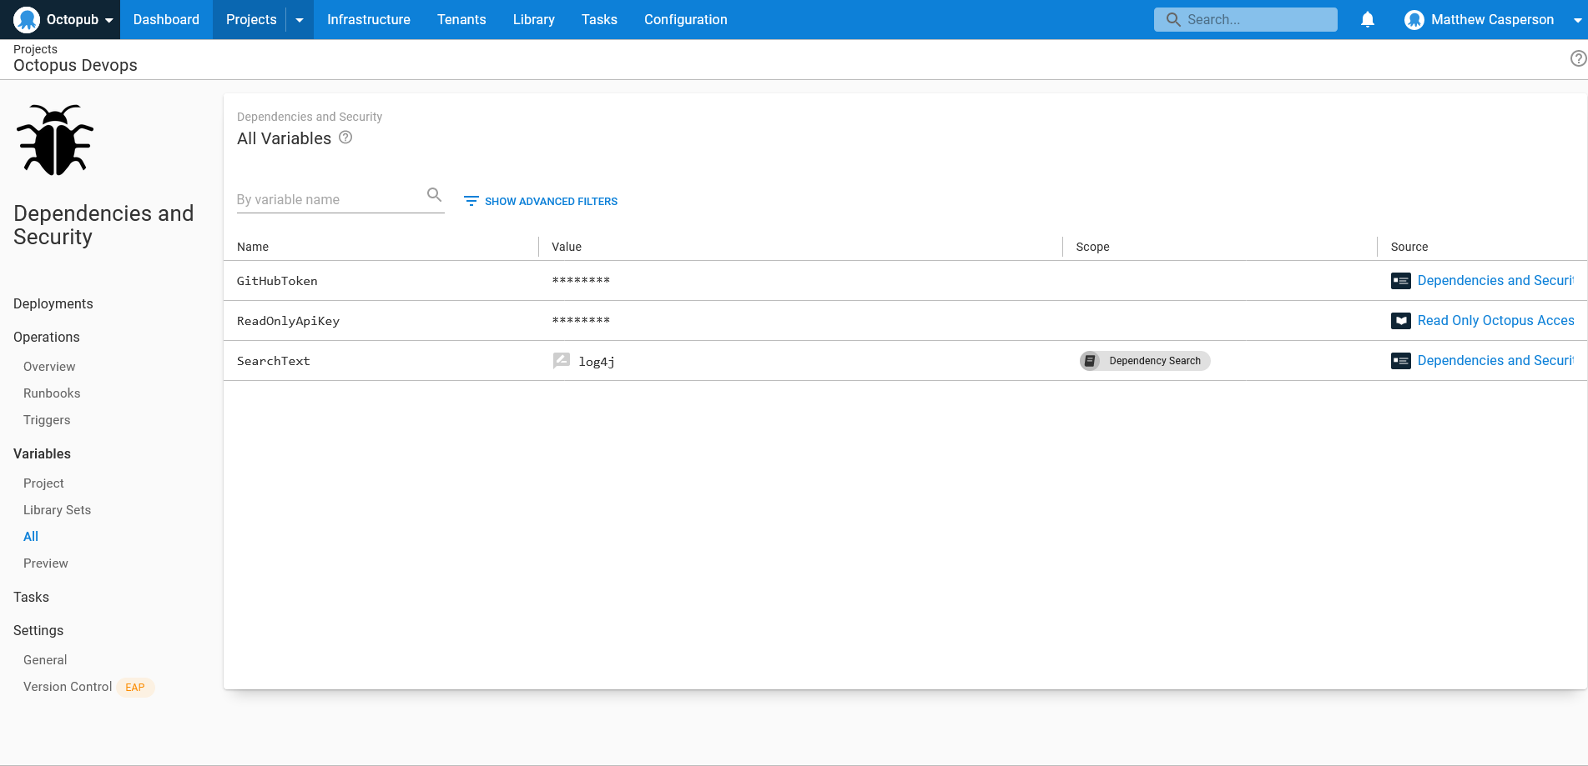Click the magnifier icon in variable name filter

pyautogui.click(x=434, y=195)
